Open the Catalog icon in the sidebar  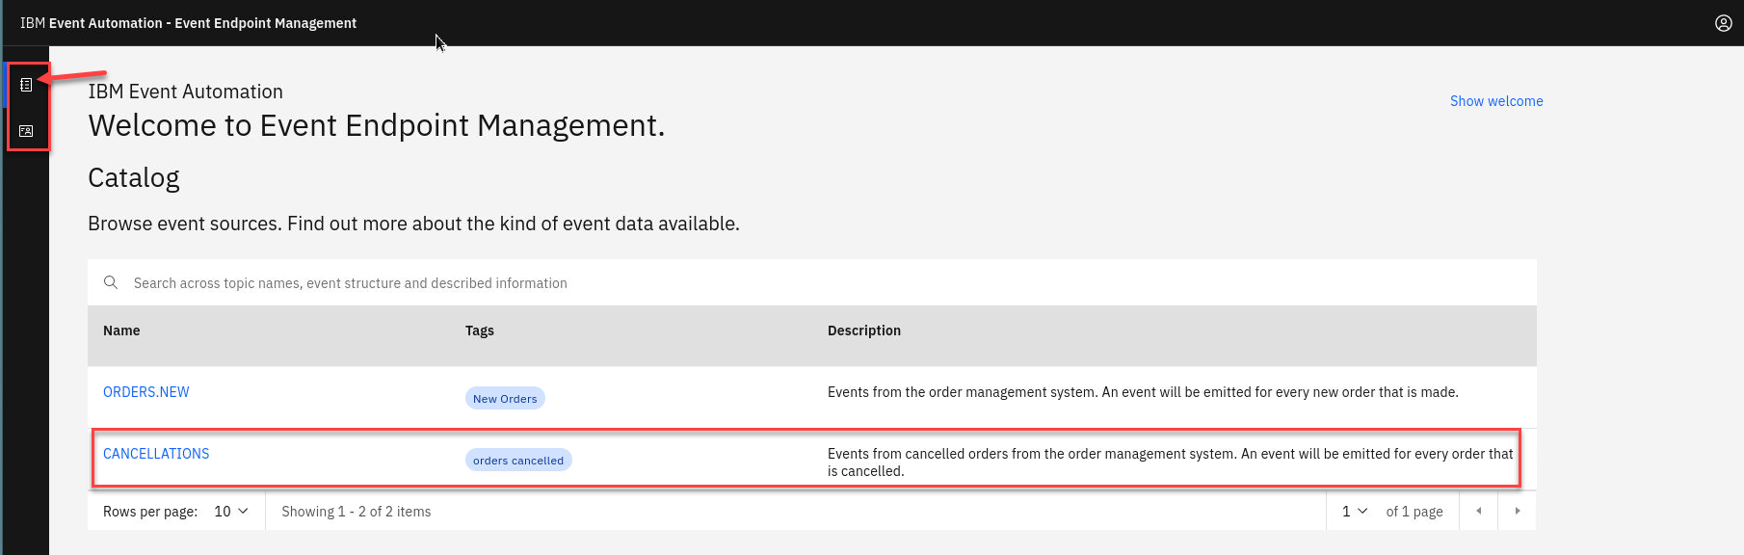click(x=26, y=86)
